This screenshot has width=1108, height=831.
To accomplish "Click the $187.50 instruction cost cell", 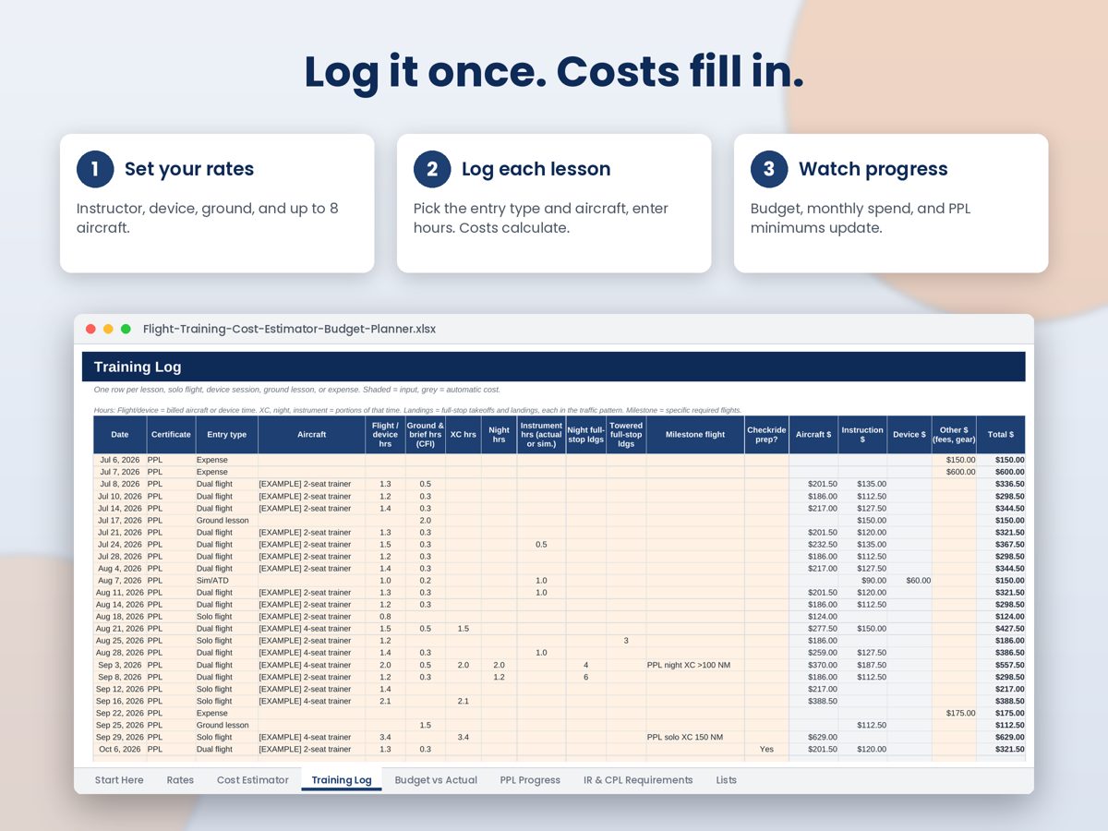I will tap(862, 665).
